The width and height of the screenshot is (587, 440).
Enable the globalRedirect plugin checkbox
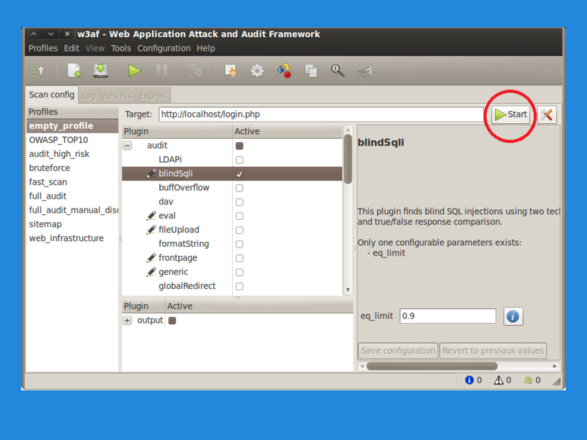tap(240, 286)
